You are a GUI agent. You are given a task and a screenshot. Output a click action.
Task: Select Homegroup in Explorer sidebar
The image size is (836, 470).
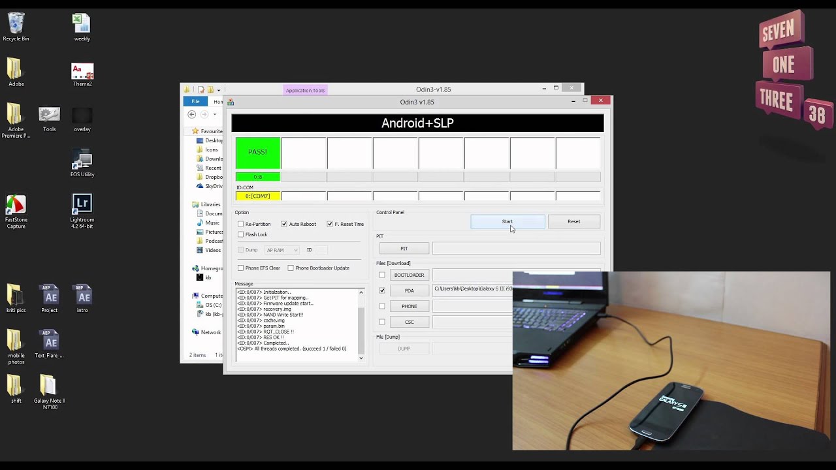click(207, 268)
